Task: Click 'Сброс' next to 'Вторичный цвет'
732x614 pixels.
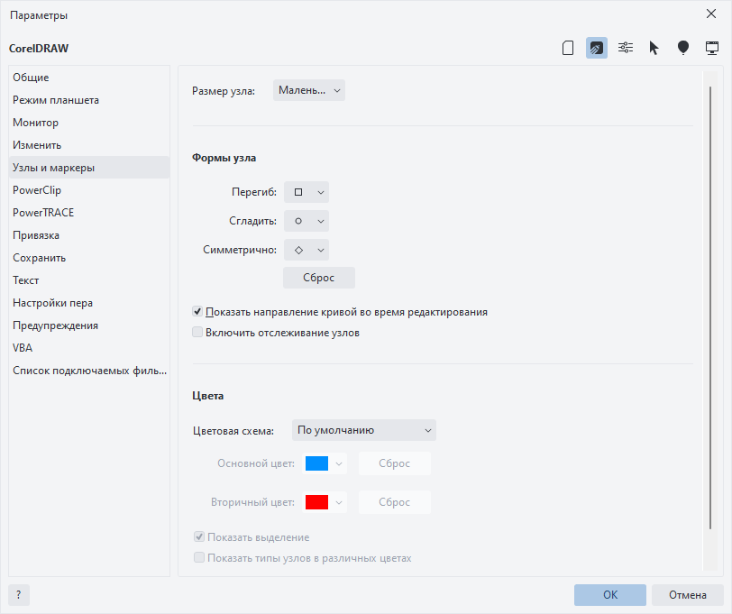Action: (395, 502)
